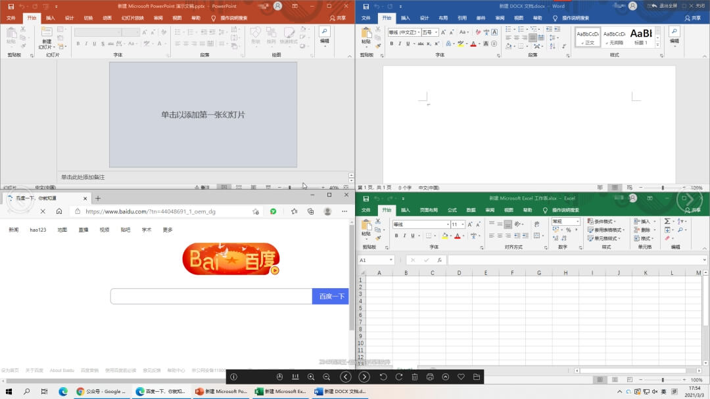This screenshot has width=710, height=399.
Task: Expand Excel number format dropdown 常规
Action: click(578, 222)
